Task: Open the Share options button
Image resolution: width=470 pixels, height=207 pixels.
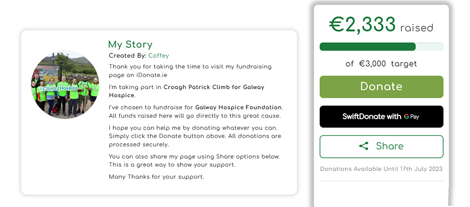Action: coord(381,146)
